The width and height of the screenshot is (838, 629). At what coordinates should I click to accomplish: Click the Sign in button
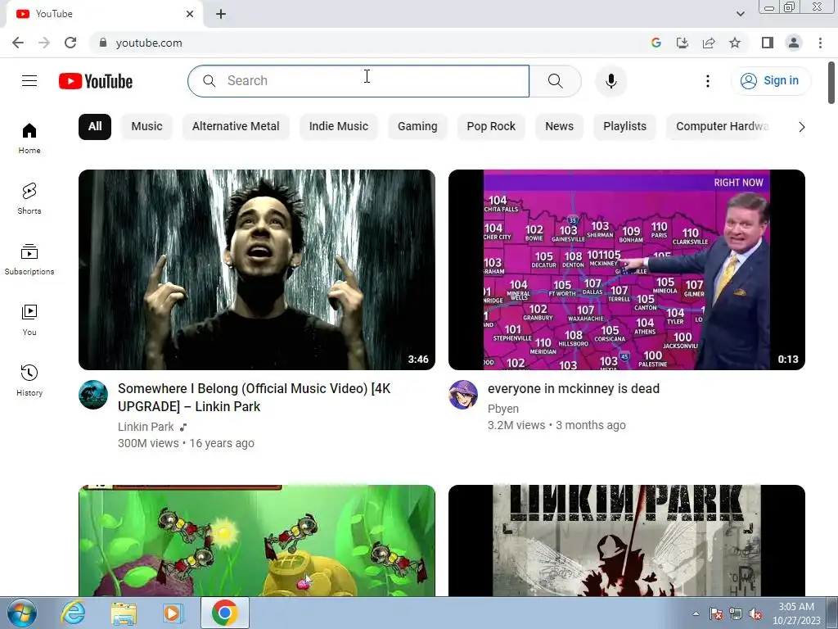coord(771,81)
